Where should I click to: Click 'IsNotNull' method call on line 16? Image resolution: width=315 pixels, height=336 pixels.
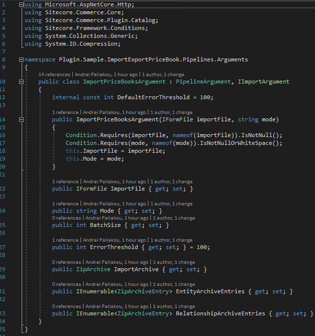tap(257, 135)
